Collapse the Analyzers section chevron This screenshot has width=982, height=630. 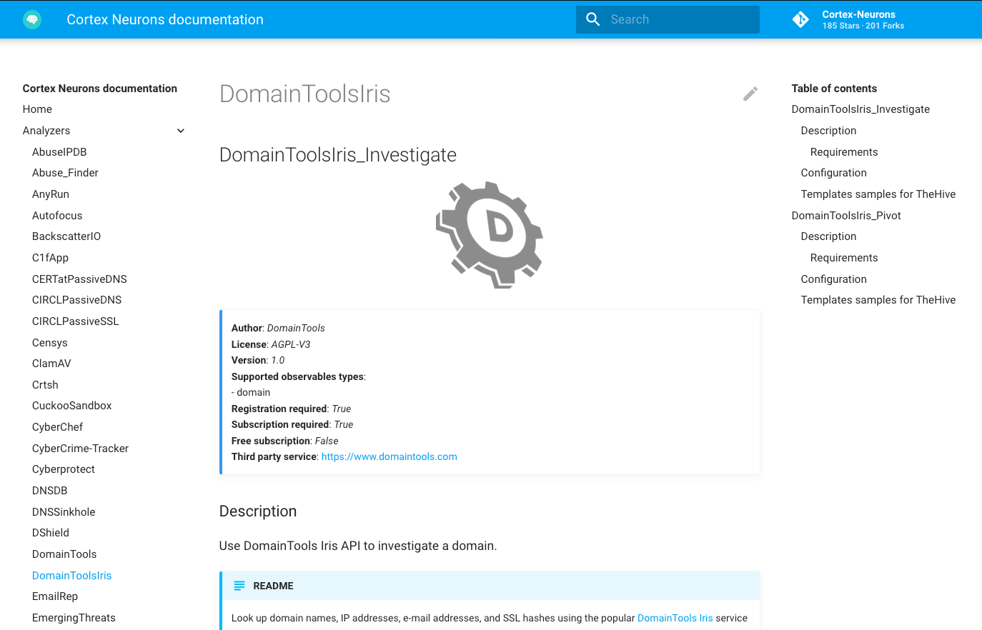[181, 131]
